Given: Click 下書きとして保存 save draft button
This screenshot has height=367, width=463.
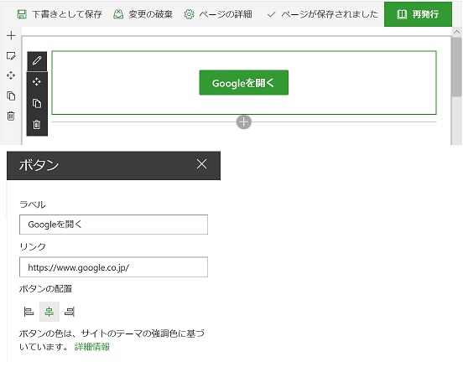Looking at the screenshot, I should (60, 14).
